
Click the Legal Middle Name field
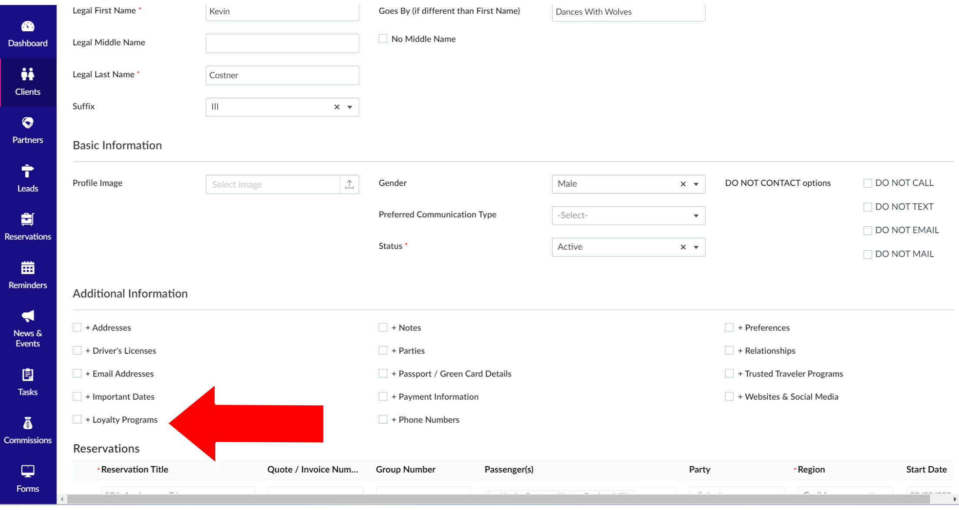[x=282, y=43]
